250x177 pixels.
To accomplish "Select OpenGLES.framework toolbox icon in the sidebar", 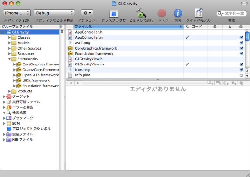I will pos(19,75).
